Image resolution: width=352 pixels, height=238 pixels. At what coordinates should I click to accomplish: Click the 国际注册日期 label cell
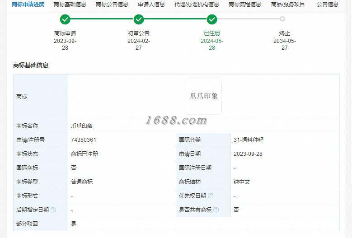(203, 168)
